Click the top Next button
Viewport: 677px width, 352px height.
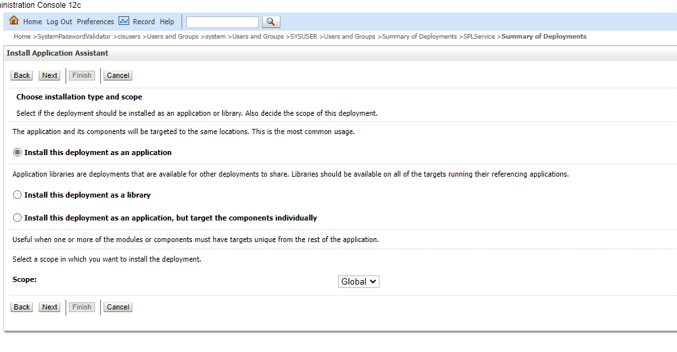pos(50,75)
